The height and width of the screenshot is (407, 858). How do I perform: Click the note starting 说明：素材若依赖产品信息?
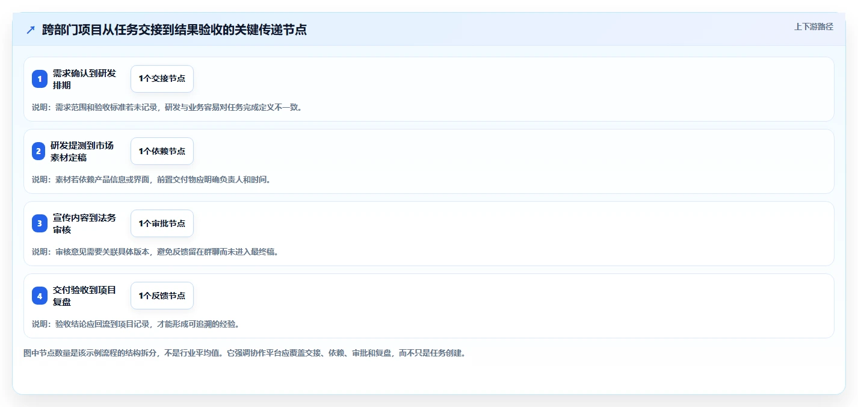[x=151, y=179]
